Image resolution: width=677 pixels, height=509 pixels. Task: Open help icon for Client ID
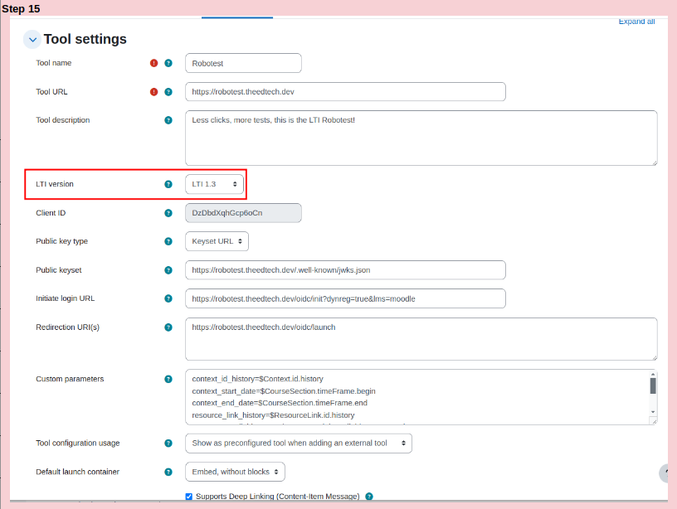point(168,213)
